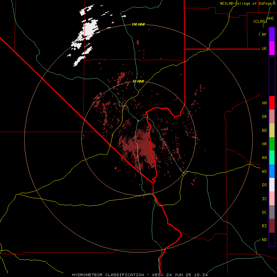
Task: Click the HHC product code label
Action: (x=270, y=18)
